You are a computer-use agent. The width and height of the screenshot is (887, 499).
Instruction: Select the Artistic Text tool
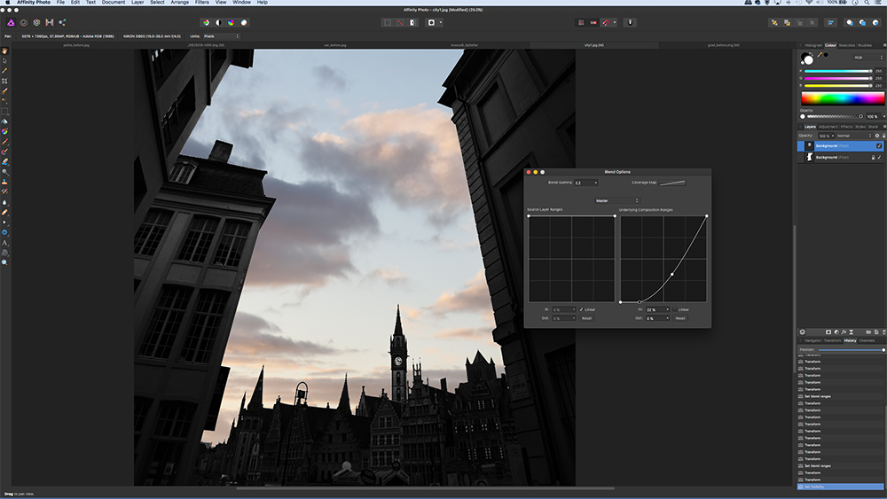4,243
